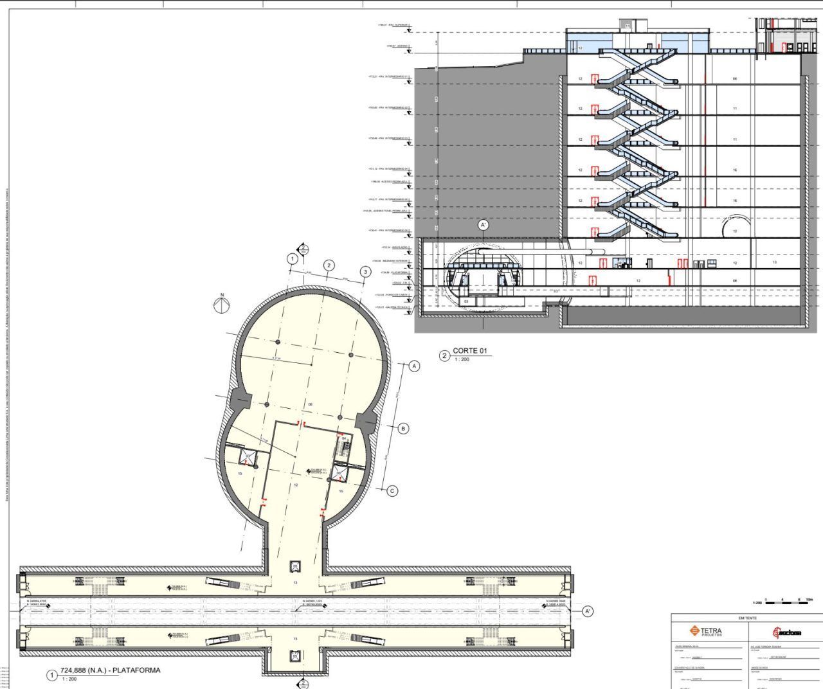
Task: Select the view number 1 circle by Plataforma title
Action: [x=52, y=676]
